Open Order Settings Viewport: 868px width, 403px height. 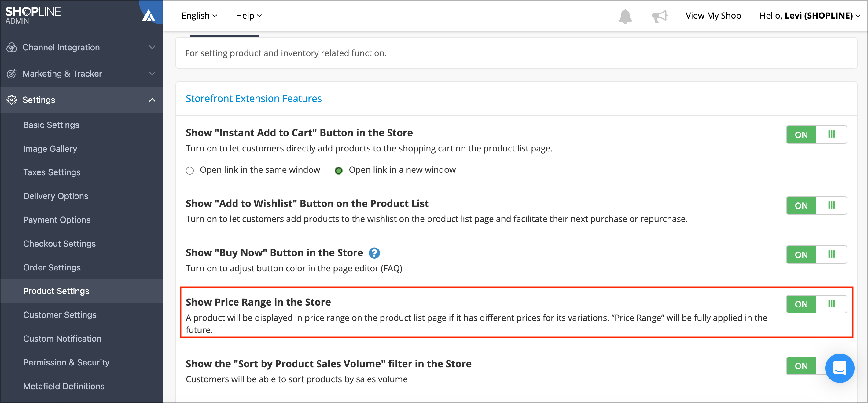52,268
